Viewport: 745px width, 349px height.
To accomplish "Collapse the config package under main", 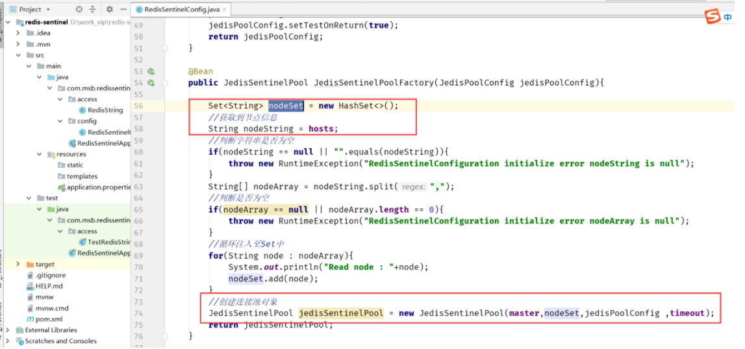I will [x=60, y=122].
